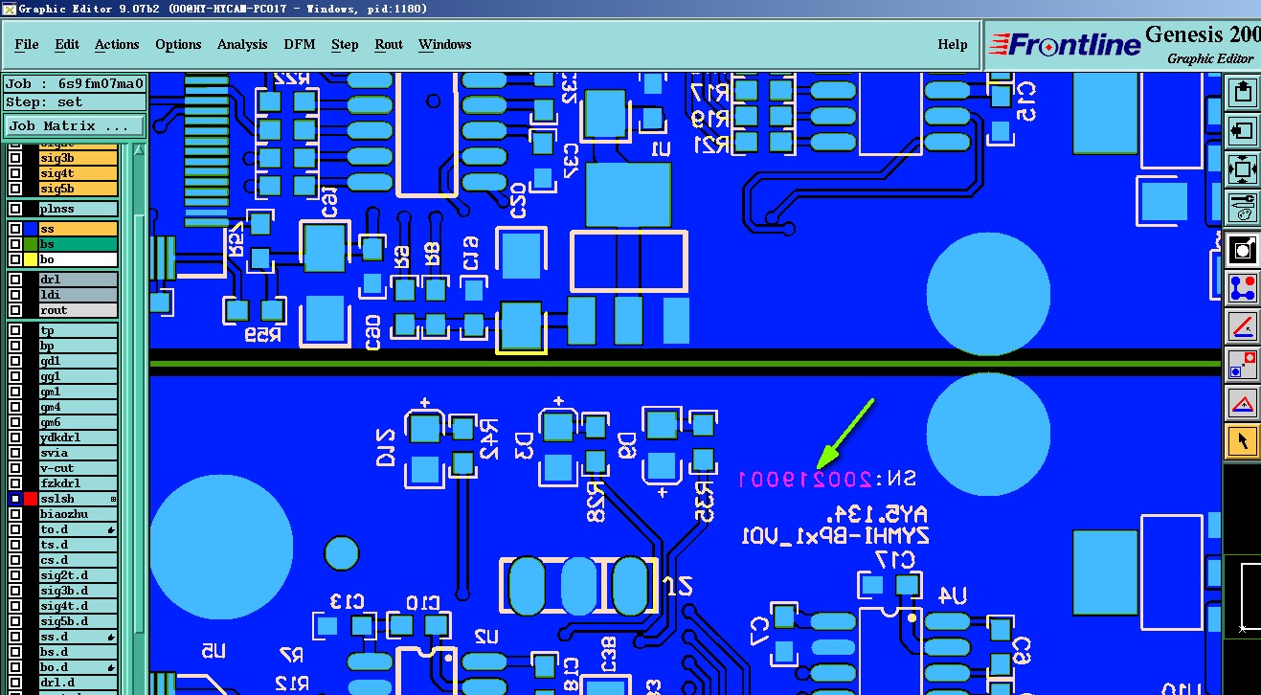Open the File menu
This screenshot has width=1261, height=695.
point(27,44)
